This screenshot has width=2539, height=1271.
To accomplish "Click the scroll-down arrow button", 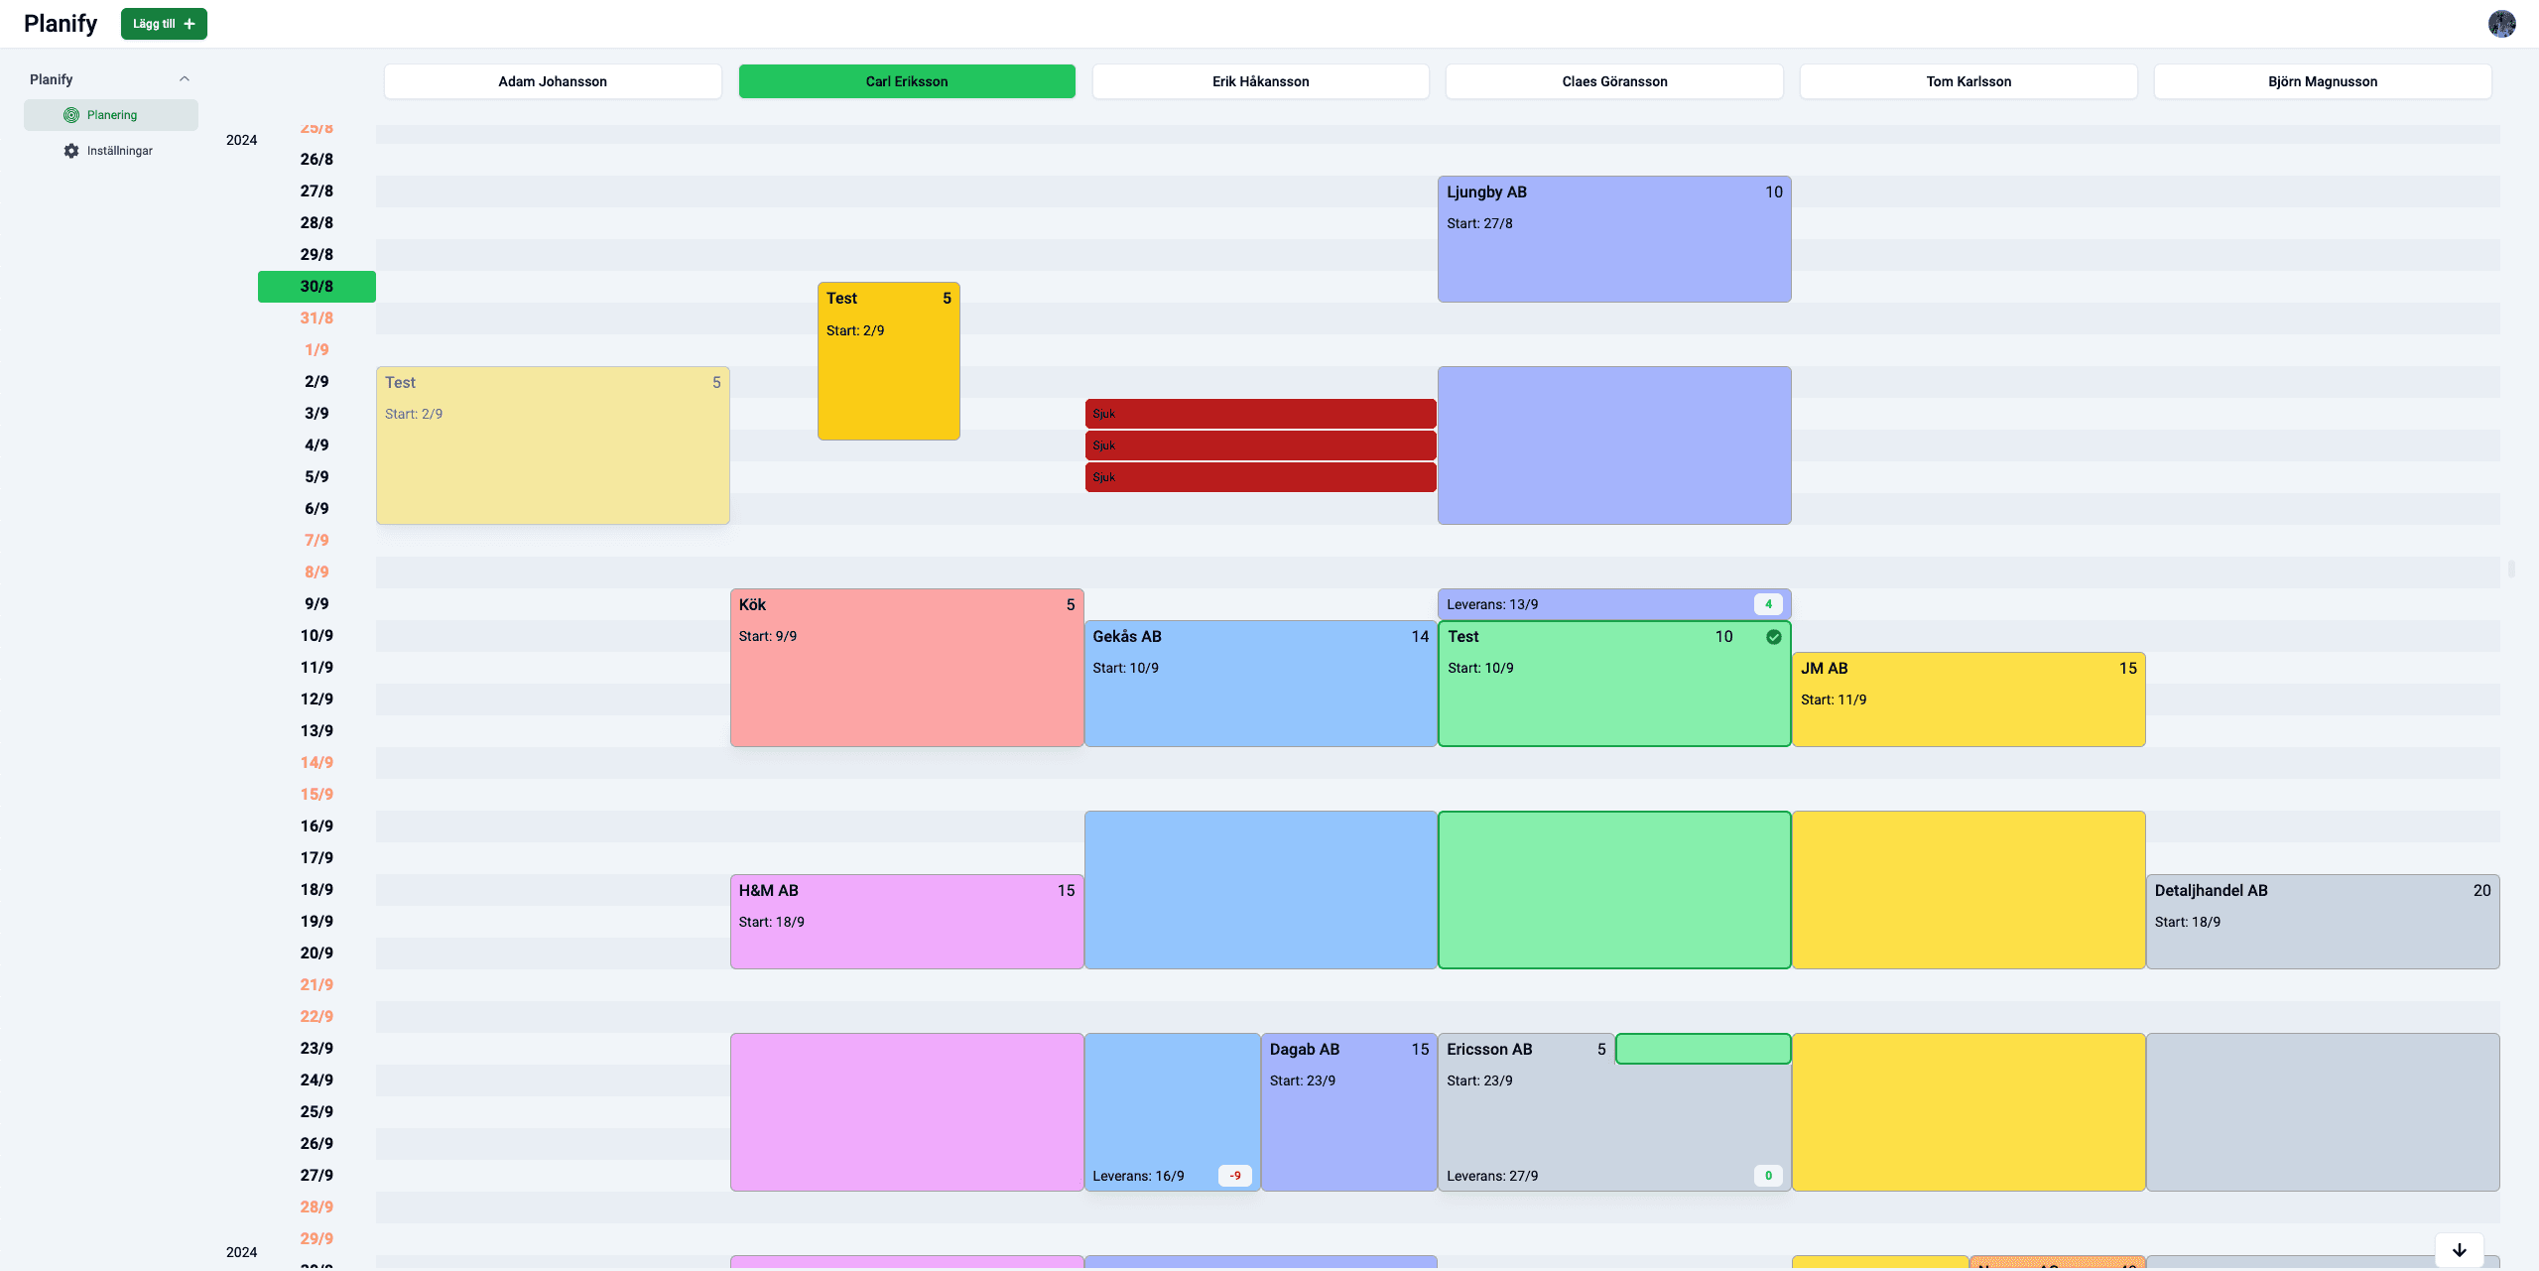I will tap(2459, 1250).
